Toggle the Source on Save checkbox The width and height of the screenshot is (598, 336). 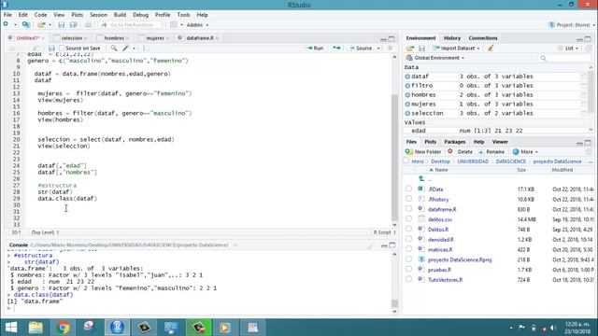tap(62, 49)
